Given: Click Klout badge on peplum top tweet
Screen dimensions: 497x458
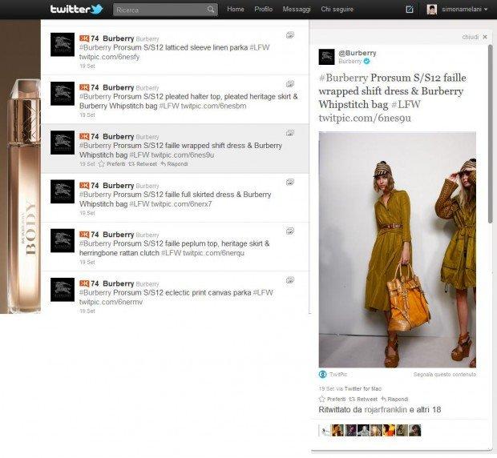Looking at the screenshot, I should coord(84,235).
